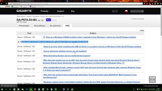Open Windows Store from the taskbar
This screenshot has height=91, width=162.
click(14, 89)
